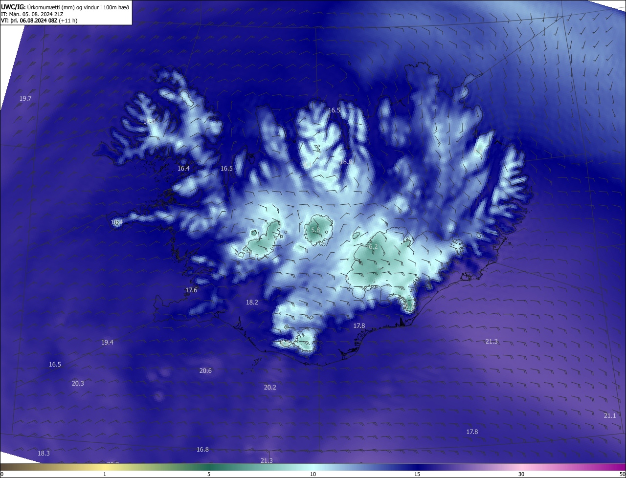
Task: Click the 18.3 value label
Action: [x=44, y=454]
